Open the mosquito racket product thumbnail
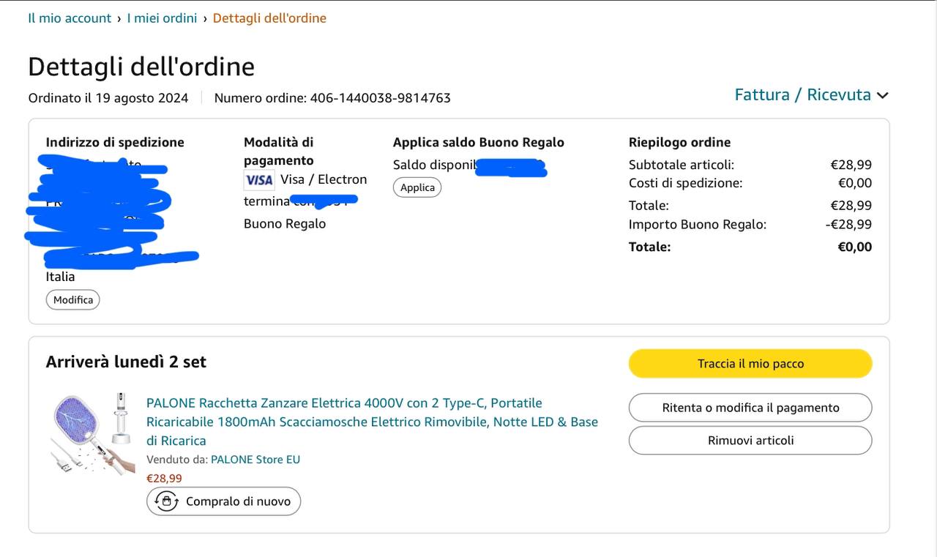 click(x=93, y=435)
